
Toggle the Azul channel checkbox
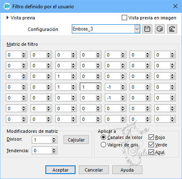(151, 152)
